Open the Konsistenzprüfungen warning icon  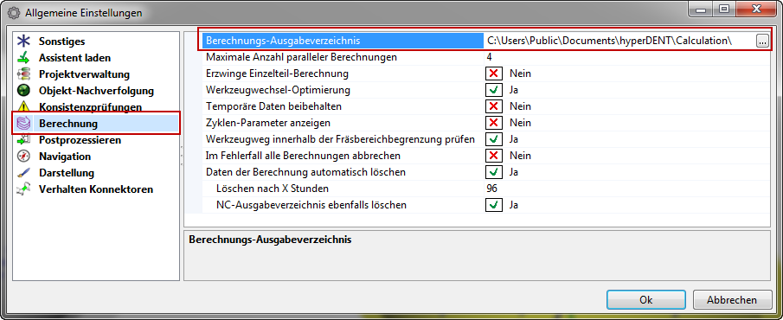click(23, 107)
